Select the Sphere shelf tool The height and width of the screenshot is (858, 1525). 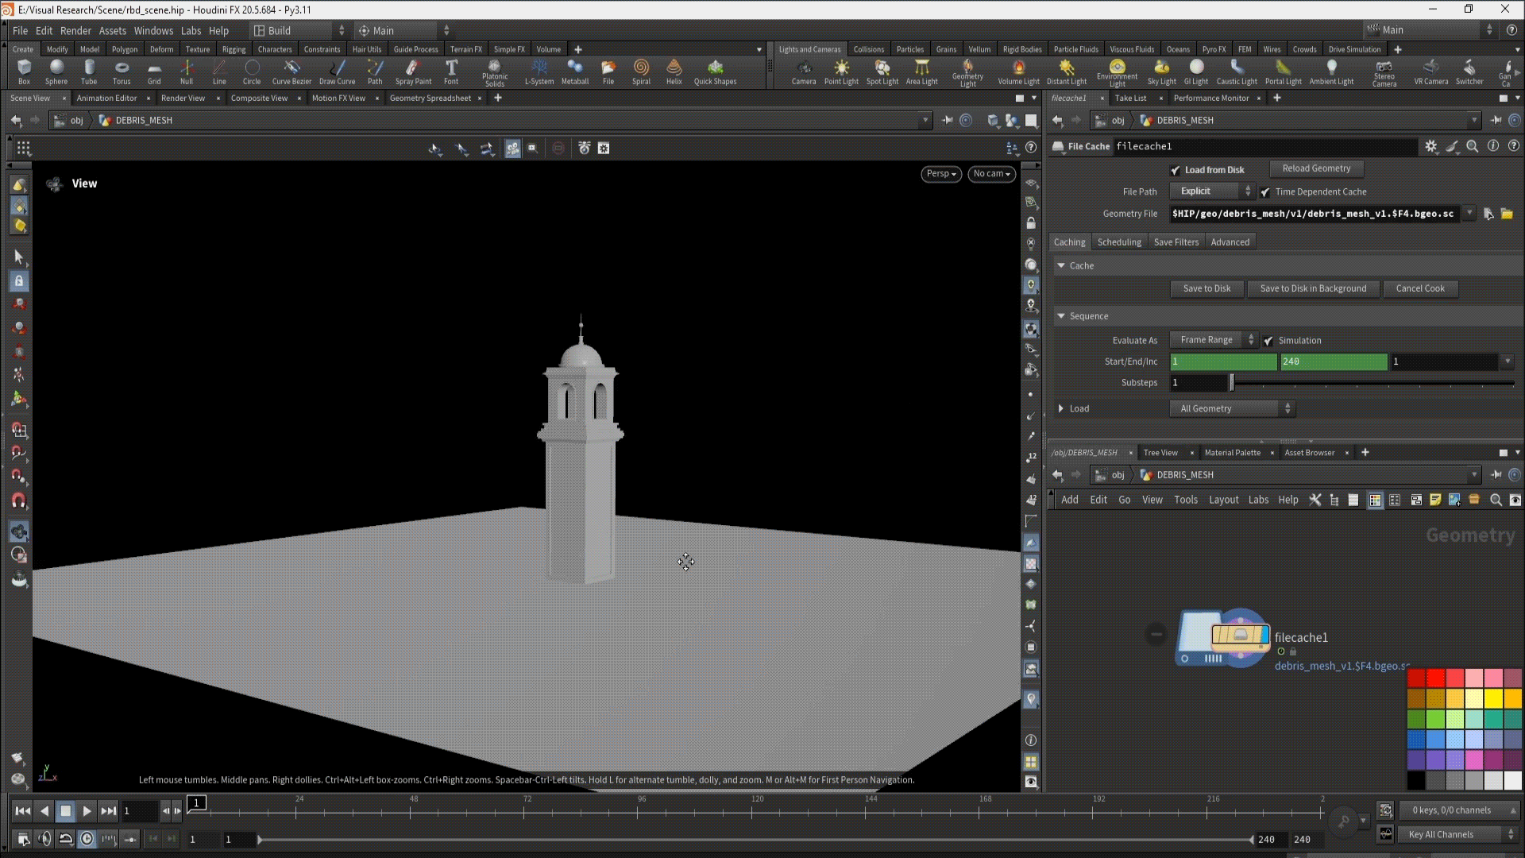tap(56, 71)
